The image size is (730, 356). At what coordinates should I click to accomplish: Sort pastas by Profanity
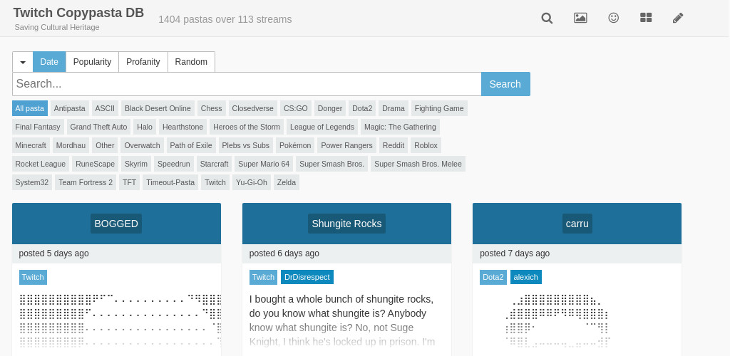click(143, 62)
